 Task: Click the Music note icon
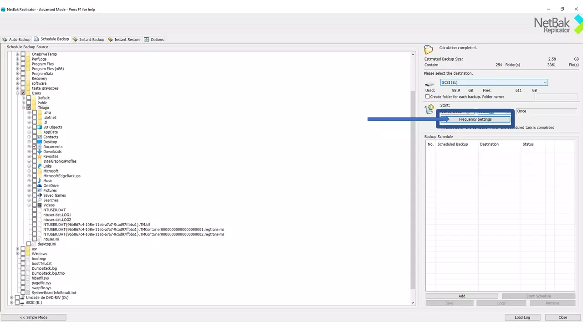click(40, 181)
